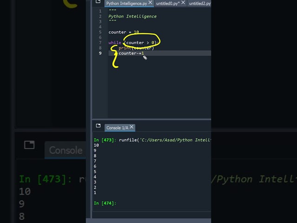Open the untitled0.py* tab
Image resolution: width=297 pixels, height=223 pixels.
[x=168, y=3]
